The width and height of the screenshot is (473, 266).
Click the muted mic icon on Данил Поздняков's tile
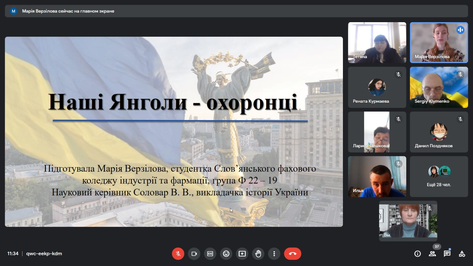(460, 119)
